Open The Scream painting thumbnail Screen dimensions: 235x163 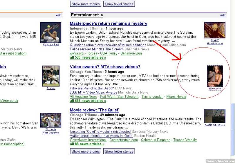[214, 30]
